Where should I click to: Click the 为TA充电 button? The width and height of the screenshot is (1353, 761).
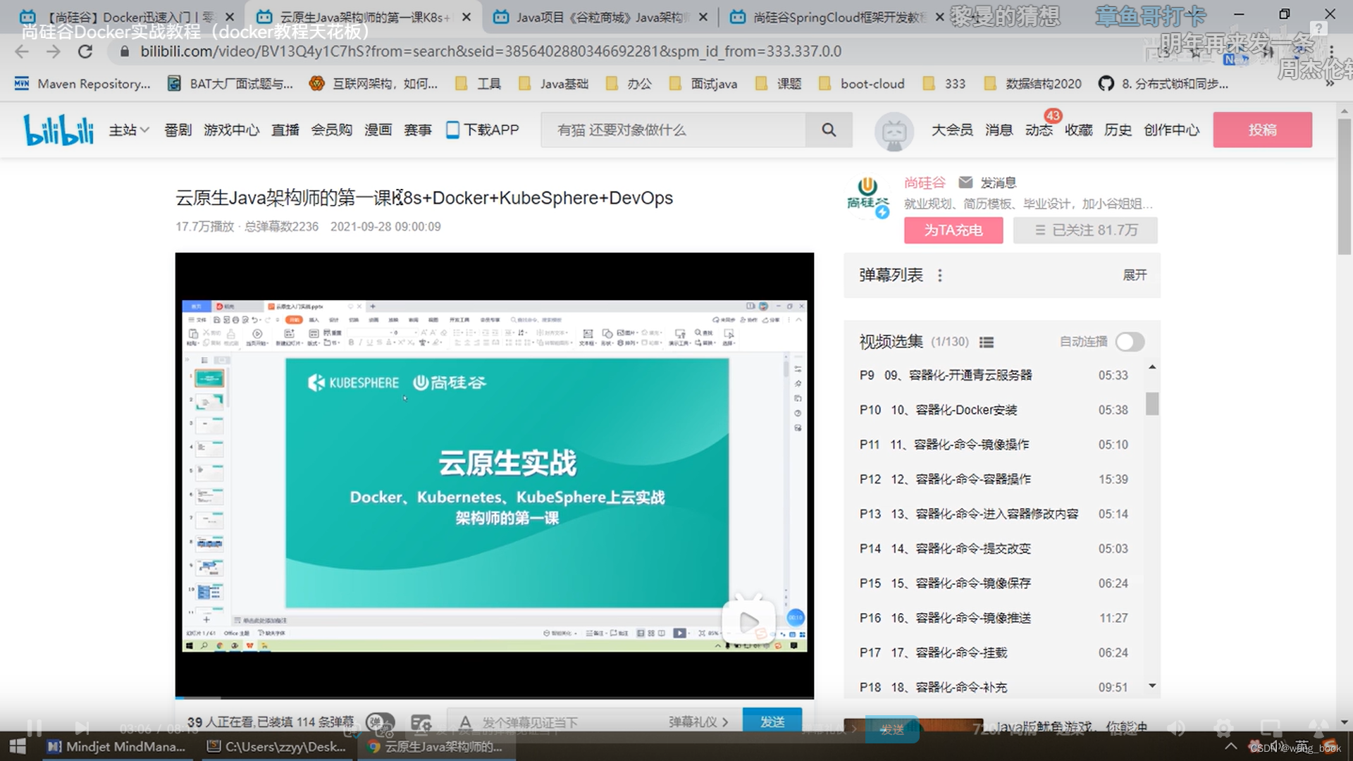click(953, 230)
